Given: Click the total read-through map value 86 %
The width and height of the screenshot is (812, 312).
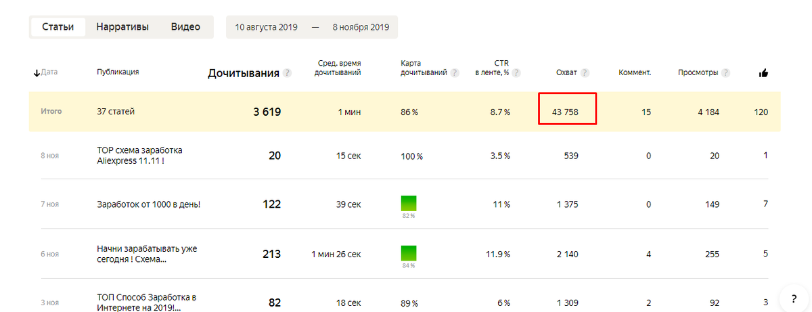Looking at the screenshot, I should coord(409,112).
